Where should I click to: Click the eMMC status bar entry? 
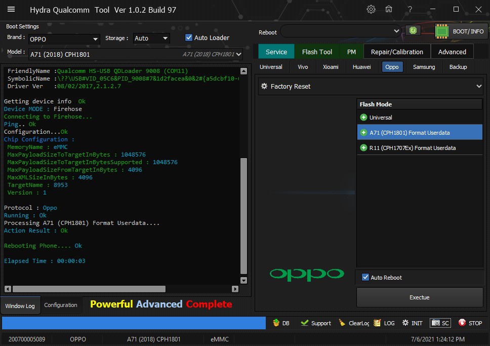[x=220, y=339]
